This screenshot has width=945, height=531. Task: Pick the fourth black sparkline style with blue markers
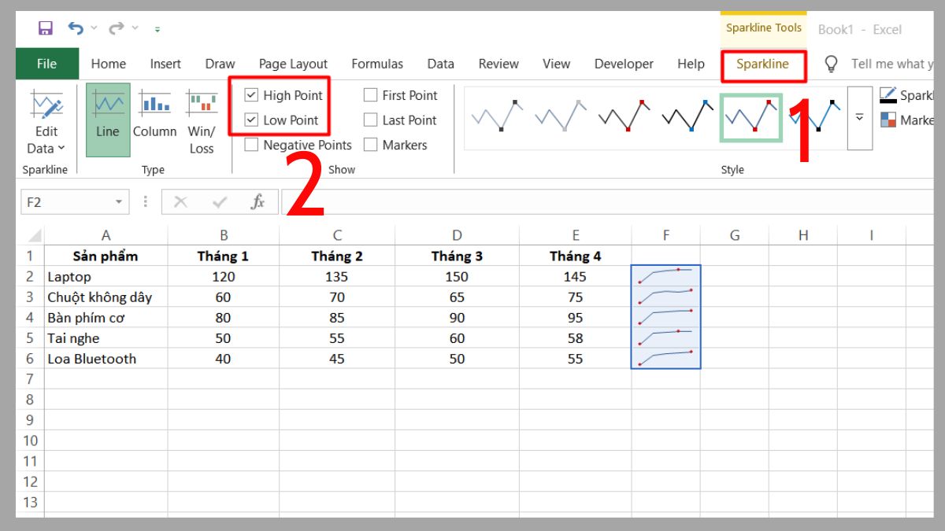(x=686, y=117)
